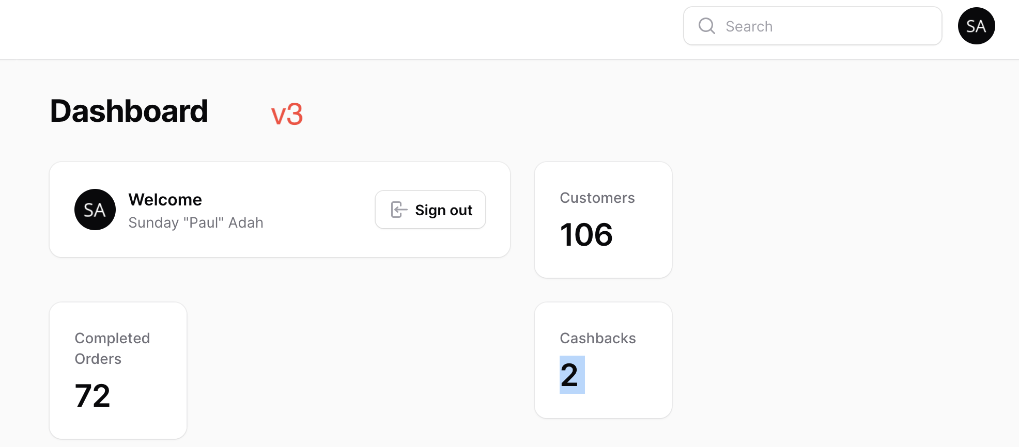Open the Cashbacks stat card

click(x=603, y=360)
